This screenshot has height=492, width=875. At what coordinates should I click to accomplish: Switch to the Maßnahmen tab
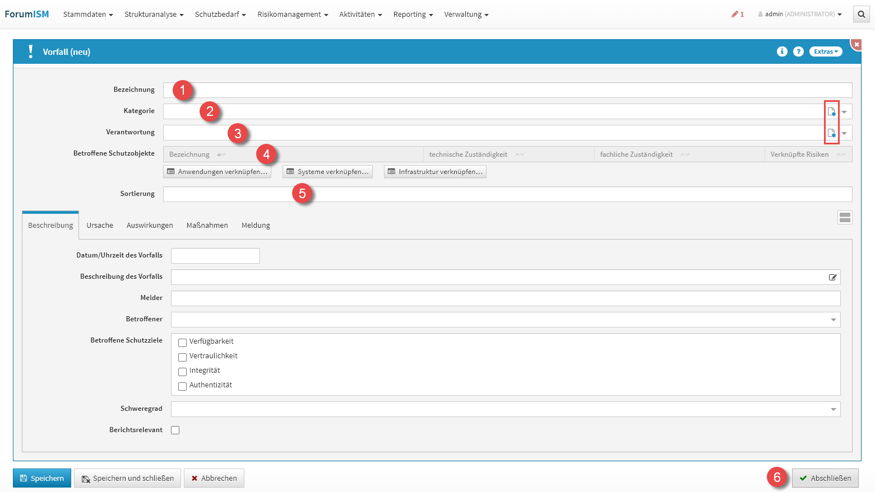point(207,225)
